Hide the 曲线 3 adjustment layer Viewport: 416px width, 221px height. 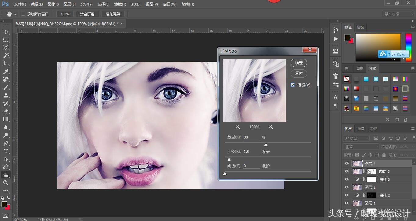346,179
